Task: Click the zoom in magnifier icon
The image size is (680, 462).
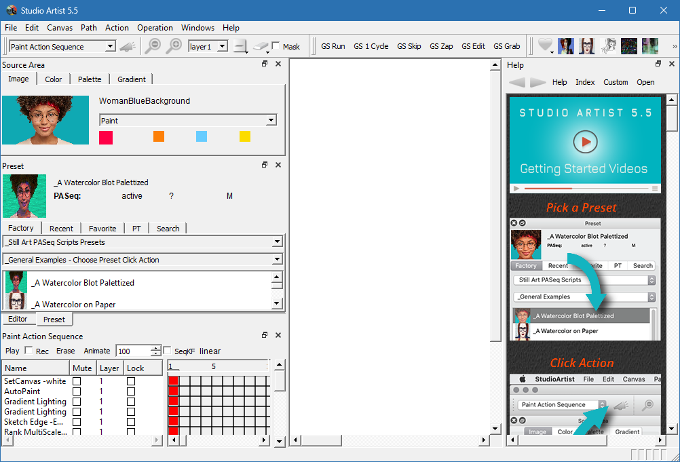Action: tap(174, 46)
